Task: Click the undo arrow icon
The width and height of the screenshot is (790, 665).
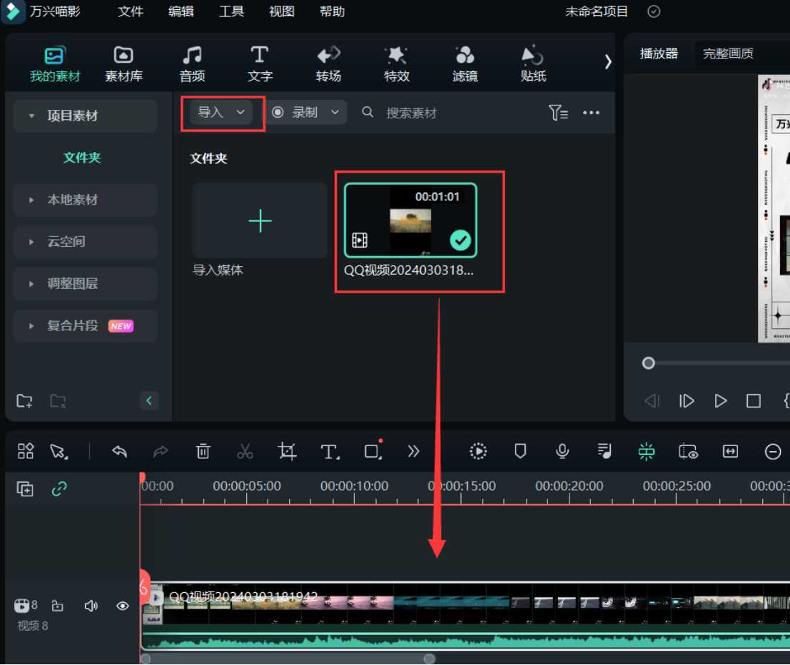Action: tap(119, 451)
